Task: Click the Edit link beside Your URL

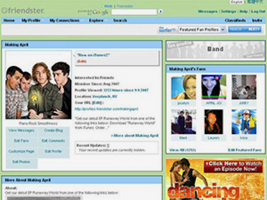Action: [97, 103]
